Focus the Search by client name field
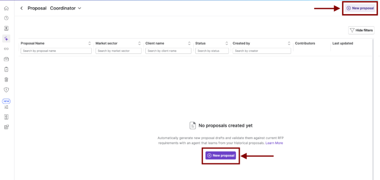 click(x=169, y=51)
